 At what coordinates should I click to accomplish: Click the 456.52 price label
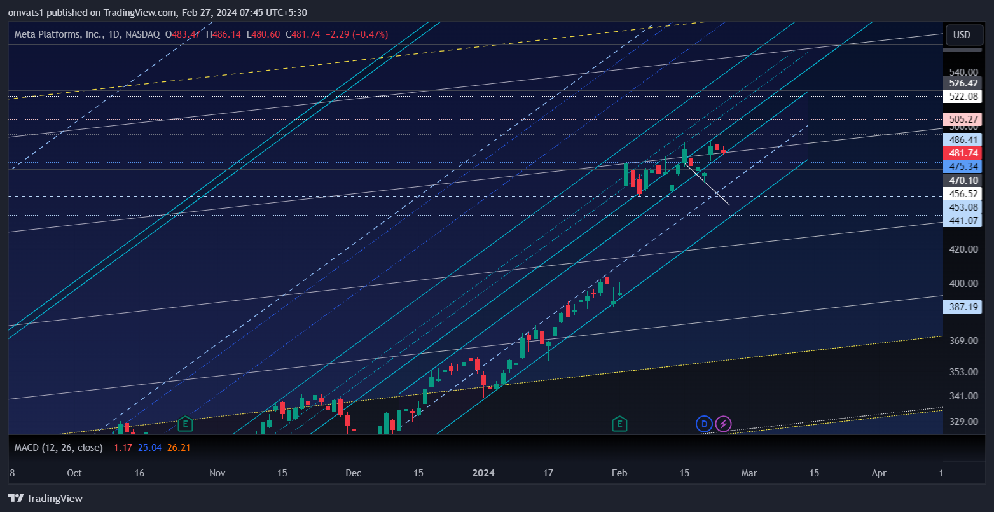(x=963, y=194)
